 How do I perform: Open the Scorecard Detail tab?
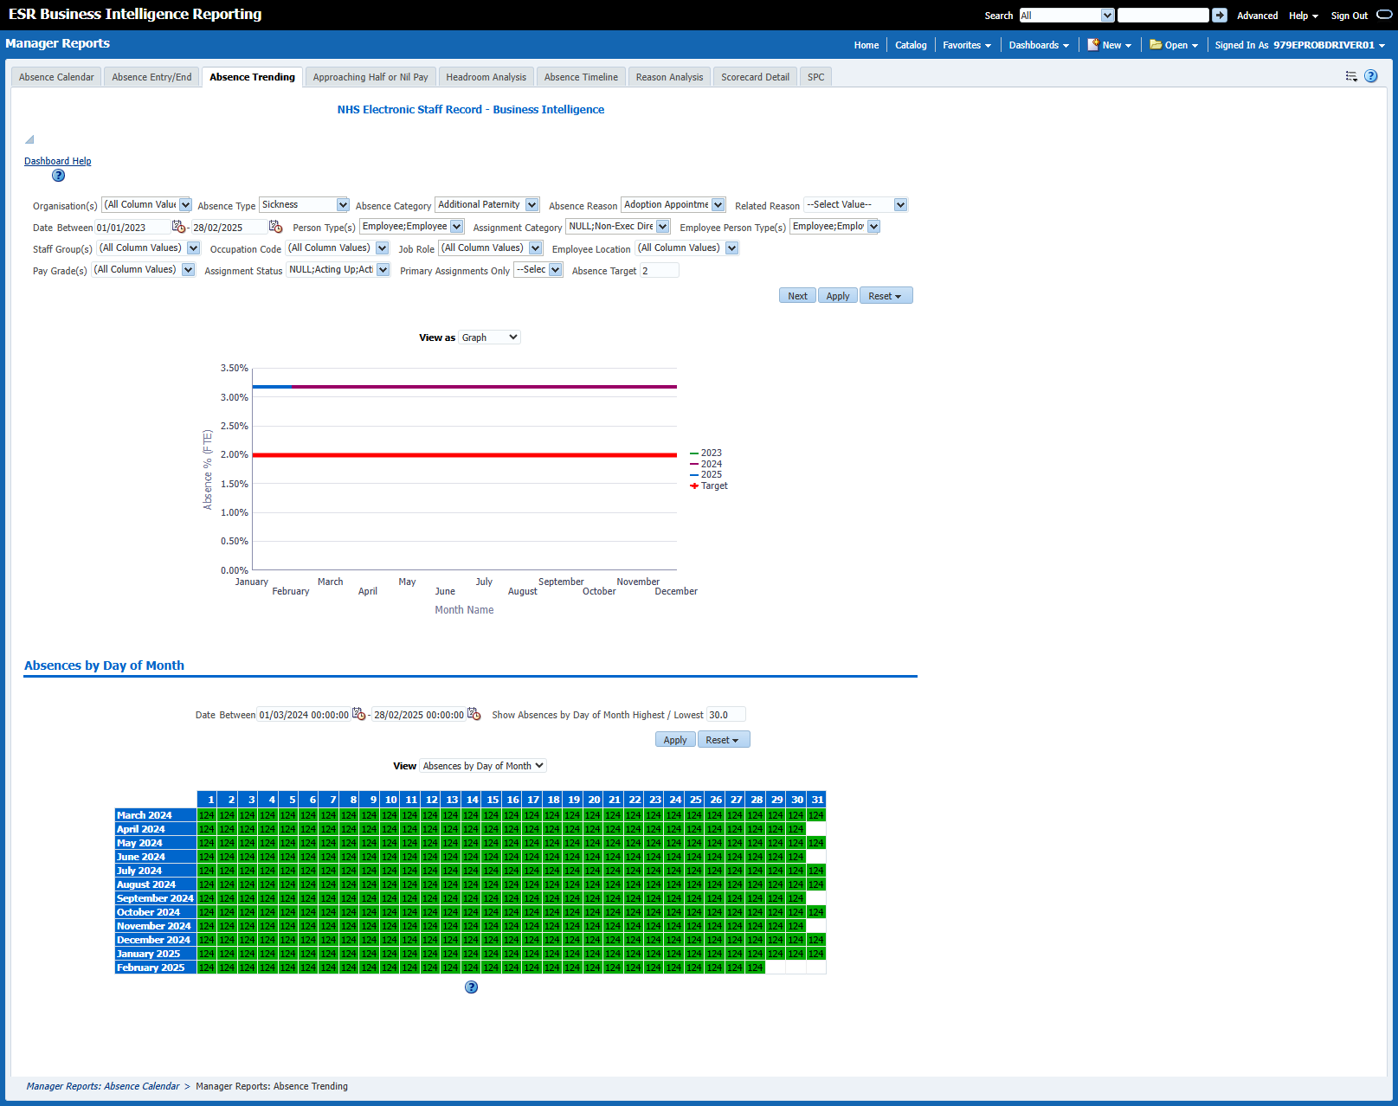[755, 77]
